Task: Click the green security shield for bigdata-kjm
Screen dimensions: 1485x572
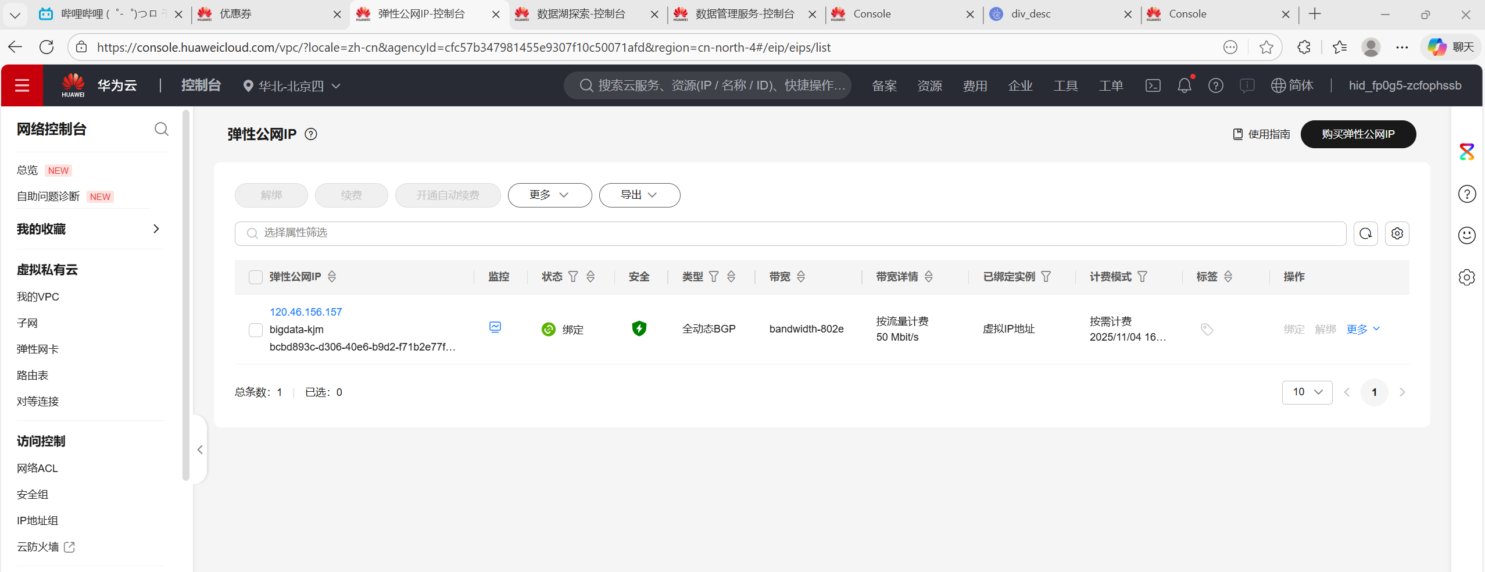Action: [x=638, y=328]
